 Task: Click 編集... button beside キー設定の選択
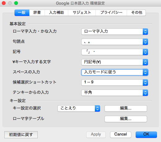(126, 108)
